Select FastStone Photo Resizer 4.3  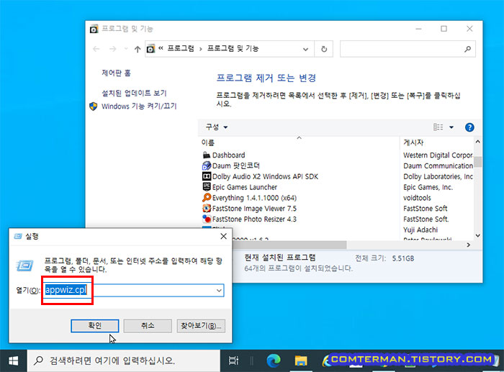tap(254, 219)
